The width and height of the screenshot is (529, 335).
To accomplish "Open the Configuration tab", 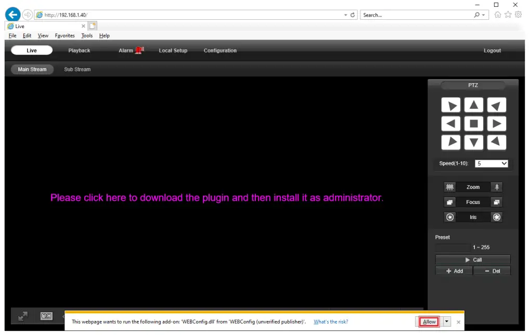I will [220, 50].
